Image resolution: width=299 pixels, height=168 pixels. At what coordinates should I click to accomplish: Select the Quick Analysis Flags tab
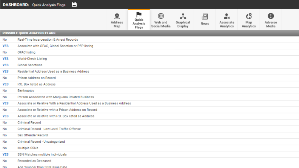[139, 20]
